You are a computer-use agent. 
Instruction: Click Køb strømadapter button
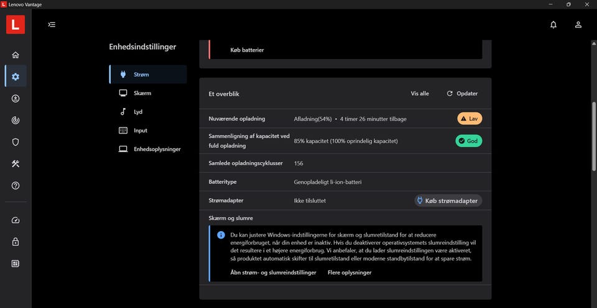[448, 201]
